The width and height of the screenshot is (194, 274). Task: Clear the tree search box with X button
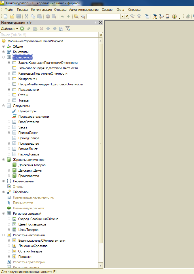coord(101,35)
